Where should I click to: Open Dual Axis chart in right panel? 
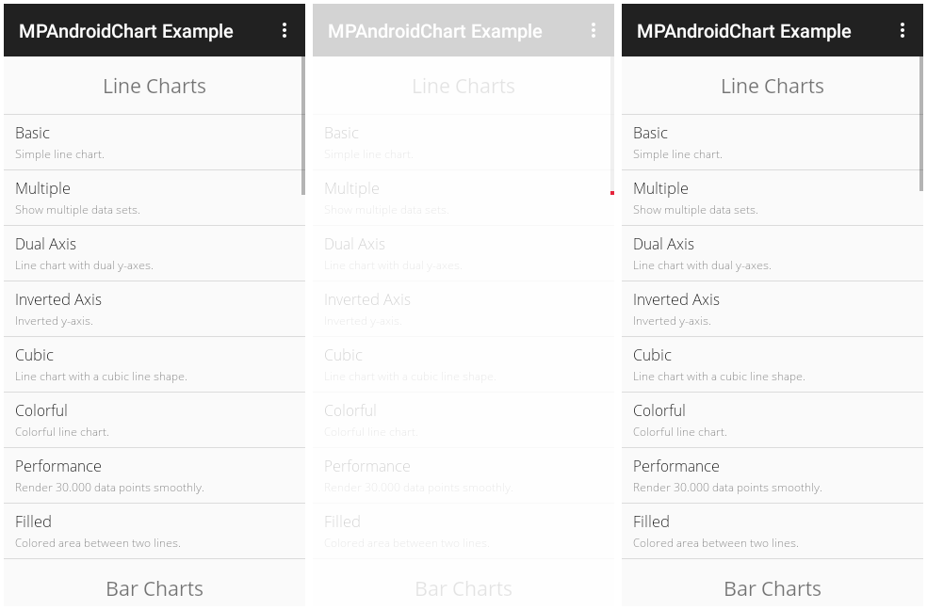[x=769, y=253]
